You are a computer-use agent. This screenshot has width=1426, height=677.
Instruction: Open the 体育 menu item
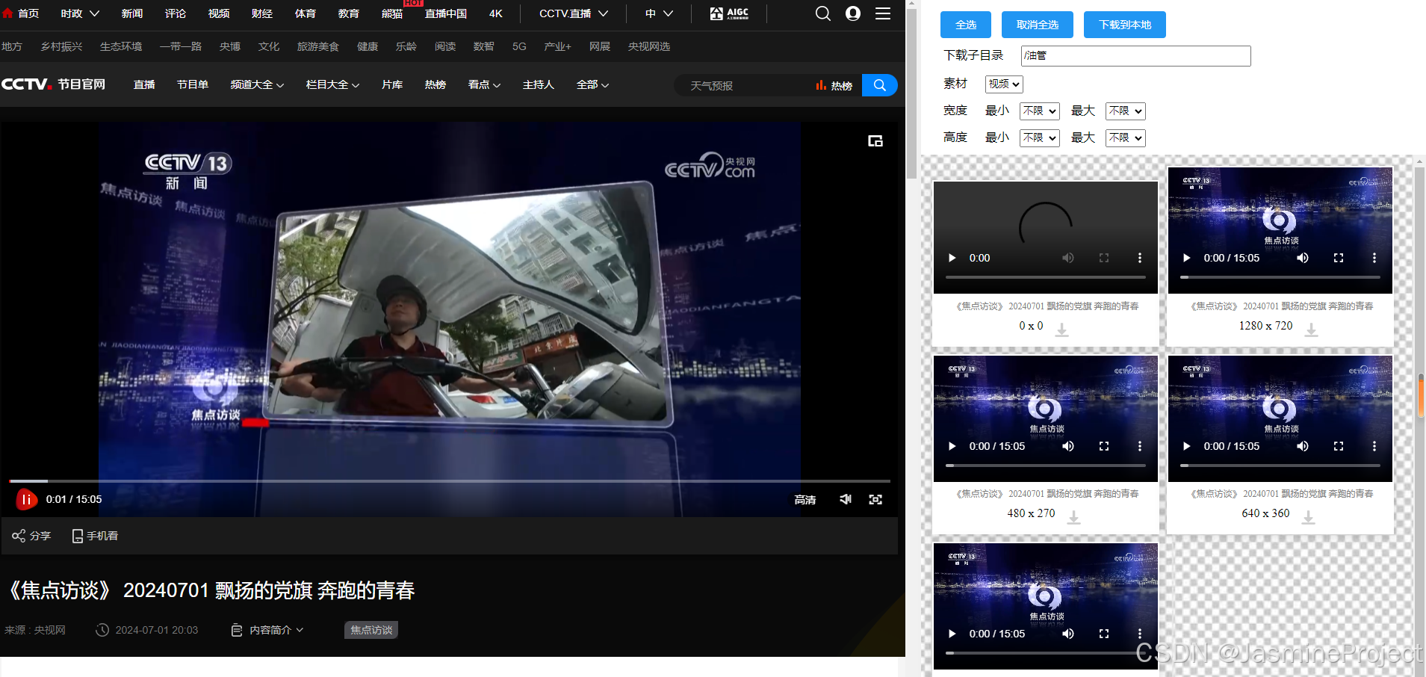tap(306, 13)
